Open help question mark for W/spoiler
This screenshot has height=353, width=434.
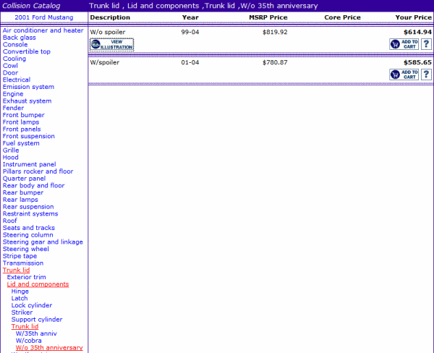click(x=426, y=75)
